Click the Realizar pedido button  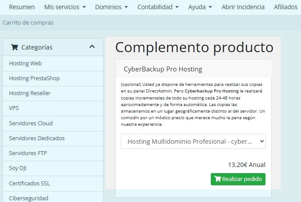pyautogui.click(x=238, y=179)
